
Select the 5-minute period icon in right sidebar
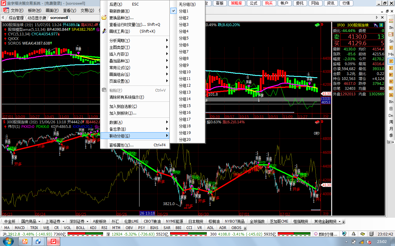[391, 68]
